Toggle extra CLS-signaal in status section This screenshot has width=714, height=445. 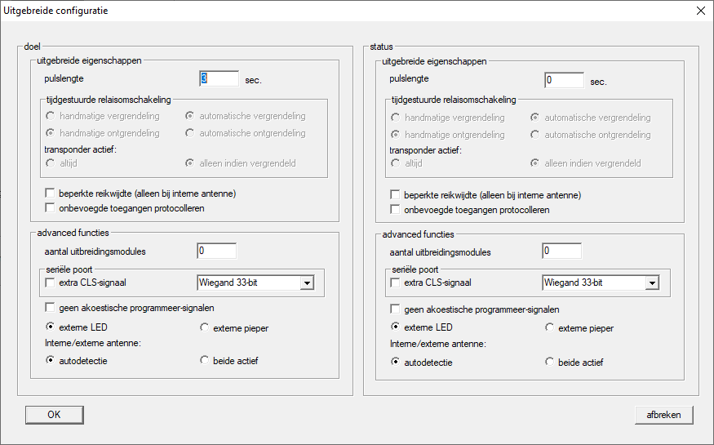tap(396, 283)
